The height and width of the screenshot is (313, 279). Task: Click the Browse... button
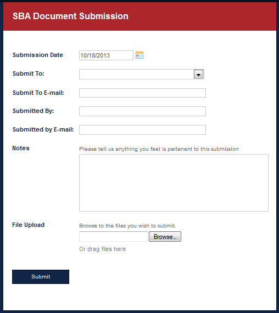coord(165,237)
